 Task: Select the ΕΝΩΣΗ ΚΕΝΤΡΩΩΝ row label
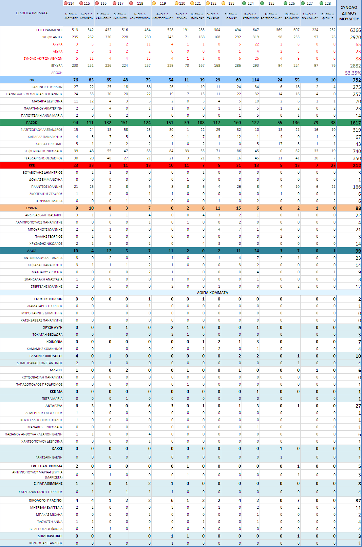pyautogui.click(x=48, y=299)
